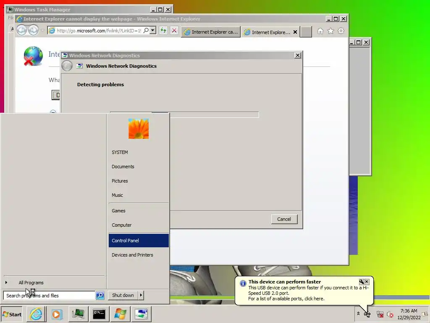Show hidden icons in the system tray
Screen dimensions: 430x323
coord(358,314)
